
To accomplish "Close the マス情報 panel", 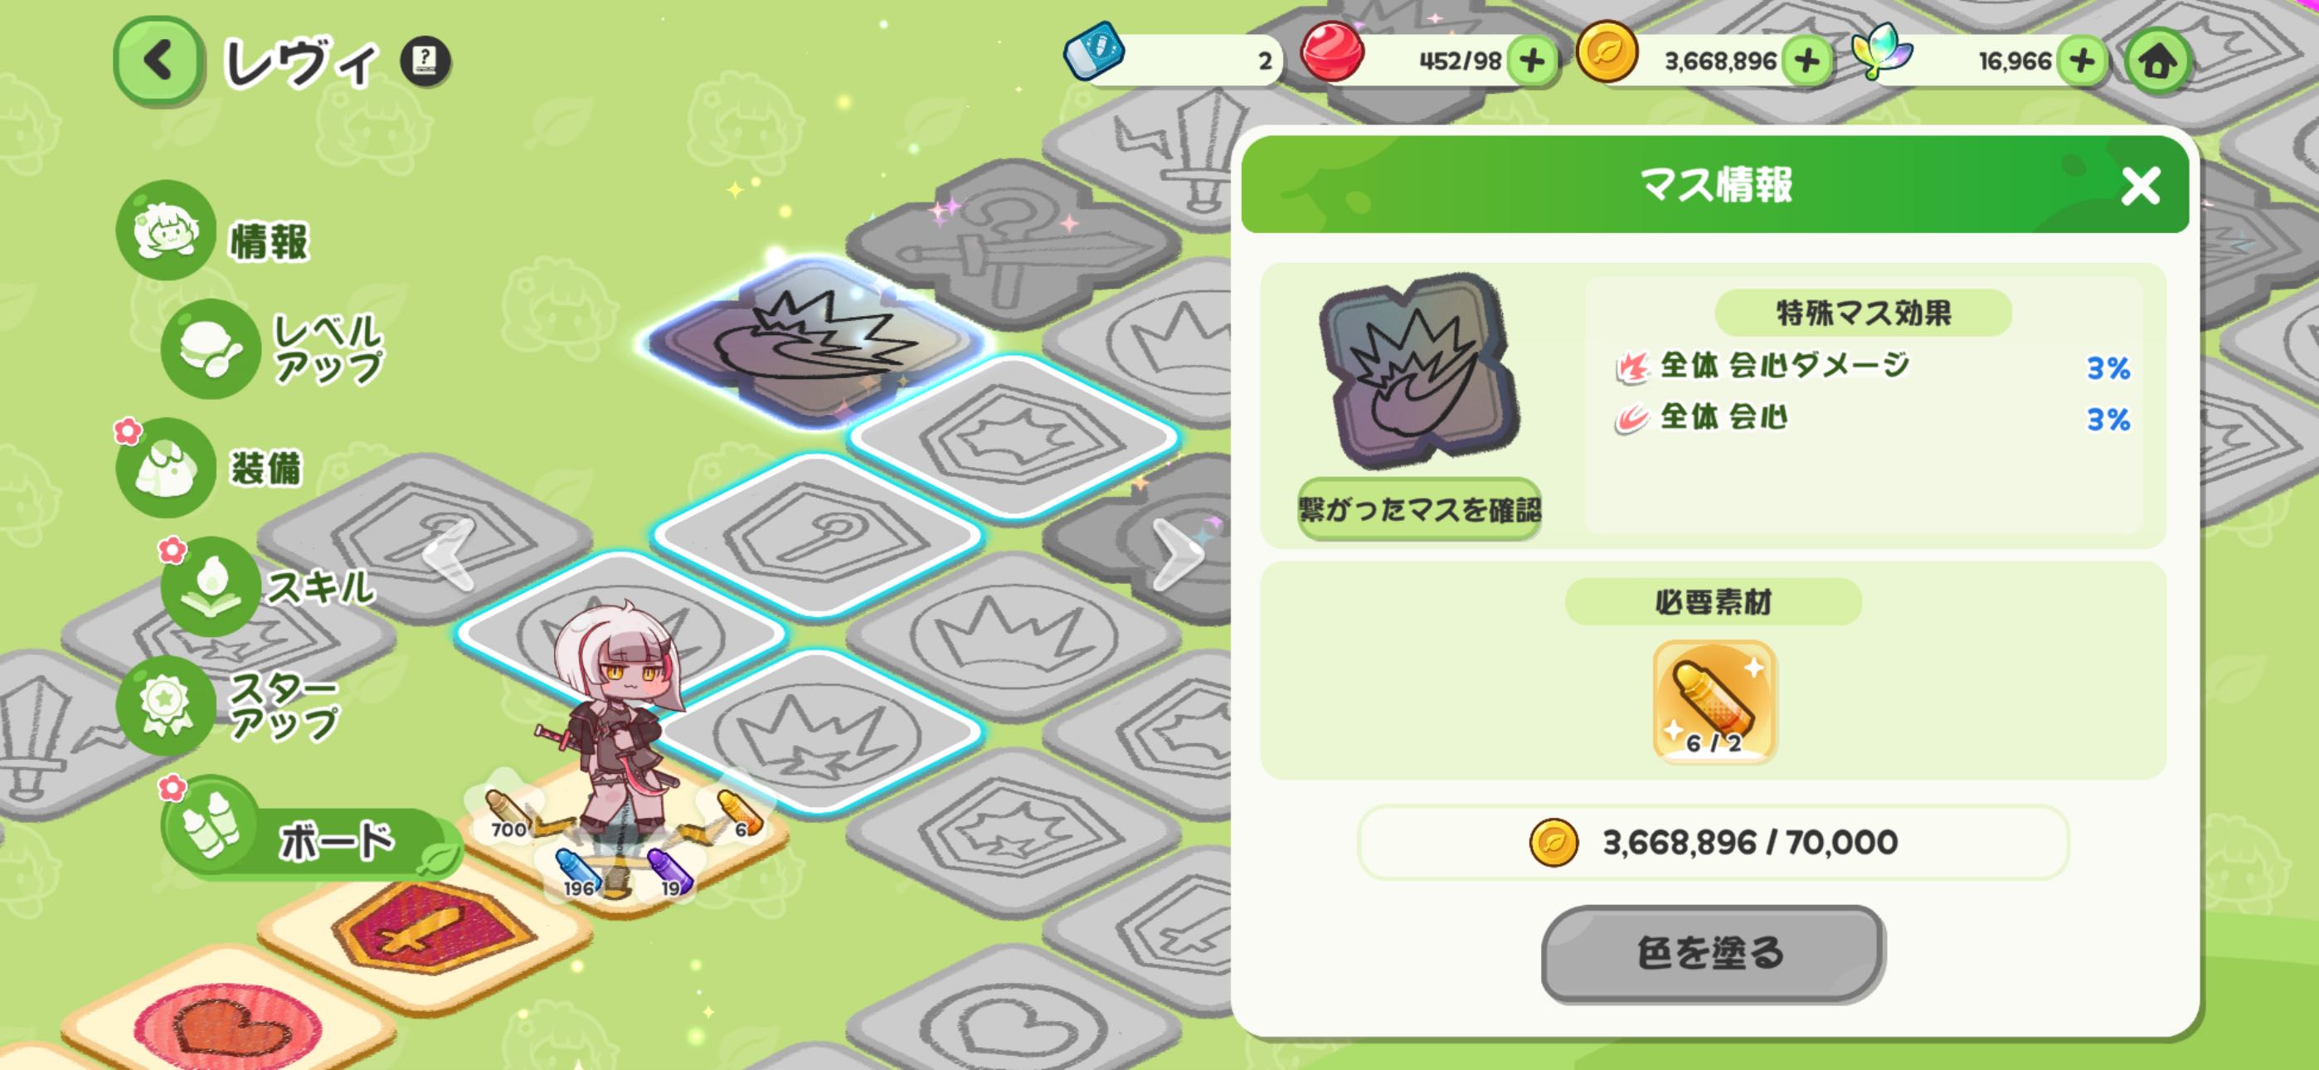I will tap(2140, 187).
